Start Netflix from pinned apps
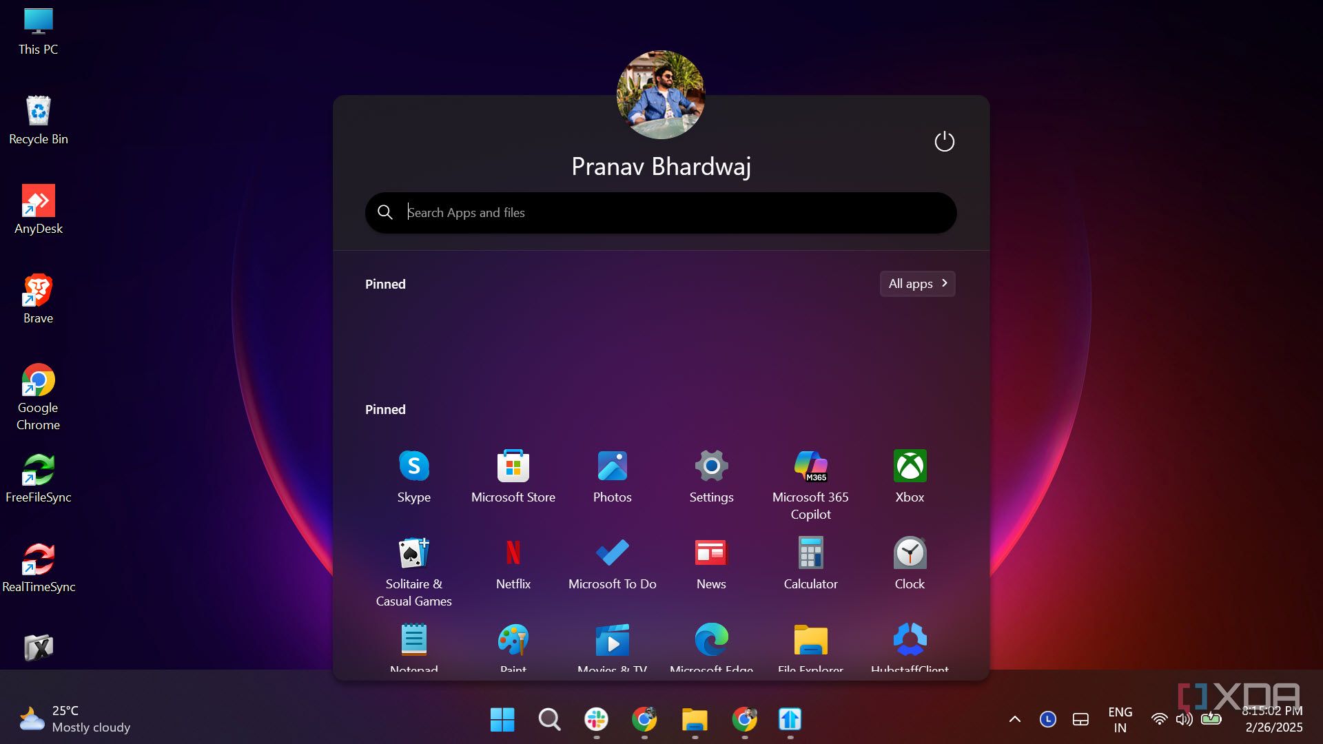1323x744 pixels. point(513,561)
